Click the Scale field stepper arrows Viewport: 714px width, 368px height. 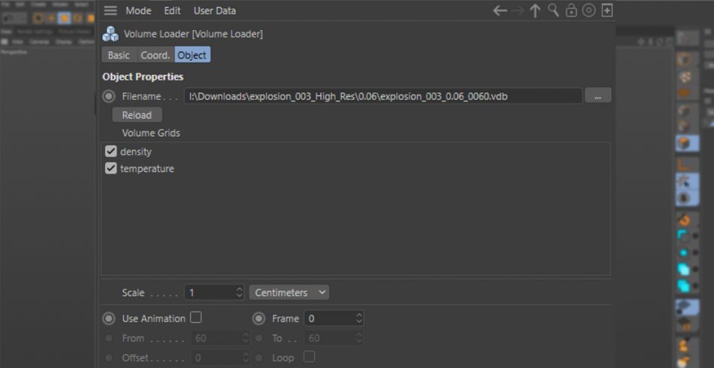(x=239, y=292)
